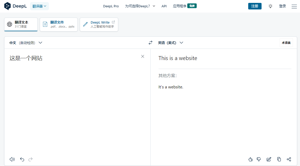The height and width of the screenshot is (166, 300).
Task: Click the 其他方案 alternatives label
Action: [168, 76]
